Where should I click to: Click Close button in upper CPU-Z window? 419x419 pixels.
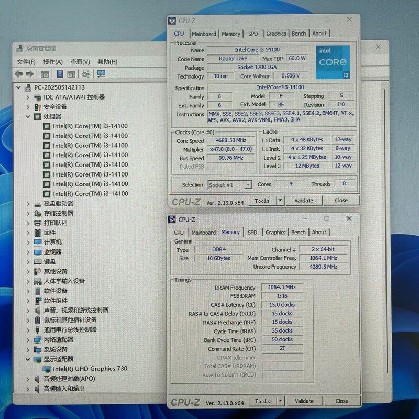tap(341, 201)
